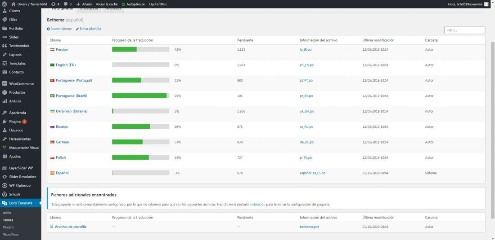Click the Persian flag icon
Viewport: 495px width, 240px height.
[x=52, y=50]
